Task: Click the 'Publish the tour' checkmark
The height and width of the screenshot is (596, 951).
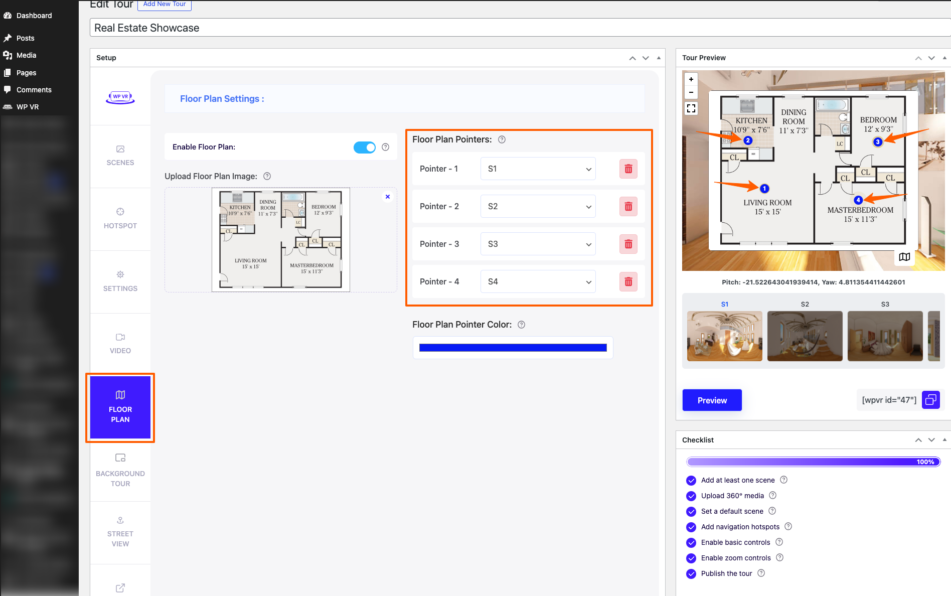Action: 691,573
